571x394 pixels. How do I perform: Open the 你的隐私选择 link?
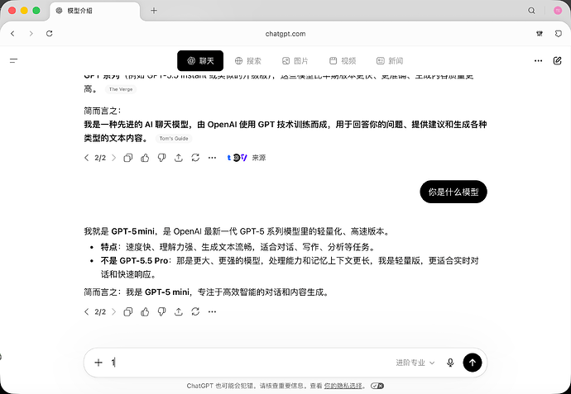pos(343,386)
